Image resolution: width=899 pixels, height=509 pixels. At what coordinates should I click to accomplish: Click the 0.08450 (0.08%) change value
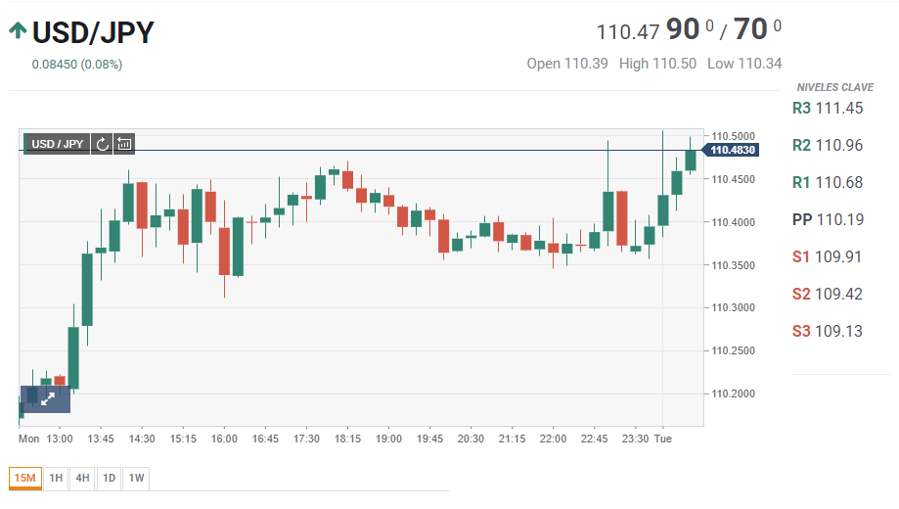coord(77,65)
